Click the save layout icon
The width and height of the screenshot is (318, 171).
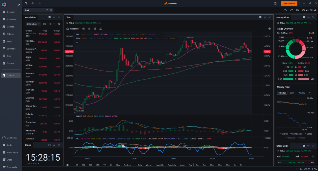pos(297,10)
